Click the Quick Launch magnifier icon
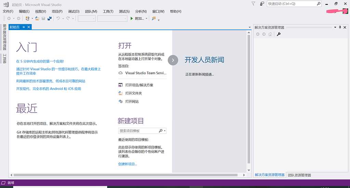This screenshot has height=188, width=350. pos(319,3)
